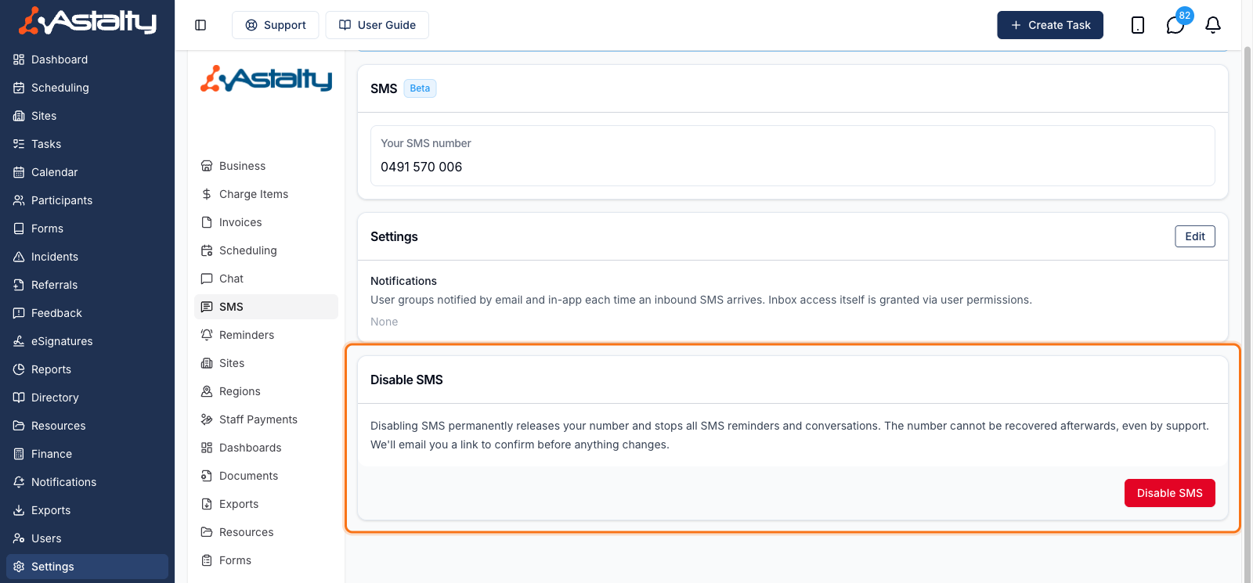The height and width of the screenshot is (583, 1253).
Task: Click the Astalty logo in settings panel
Action: pyautogui.click(x=266, y=79)
